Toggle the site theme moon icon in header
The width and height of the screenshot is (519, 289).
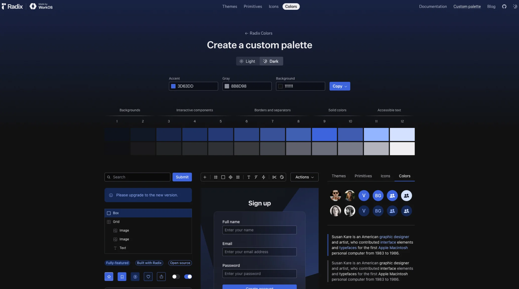(515, 7)
